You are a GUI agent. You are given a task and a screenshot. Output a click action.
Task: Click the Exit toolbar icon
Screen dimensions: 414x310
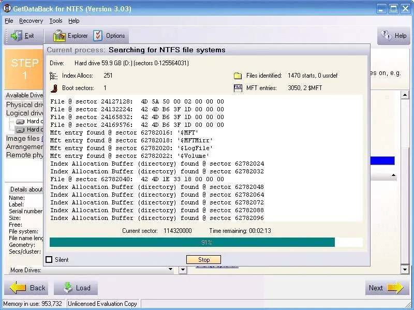tap(17, 36)
